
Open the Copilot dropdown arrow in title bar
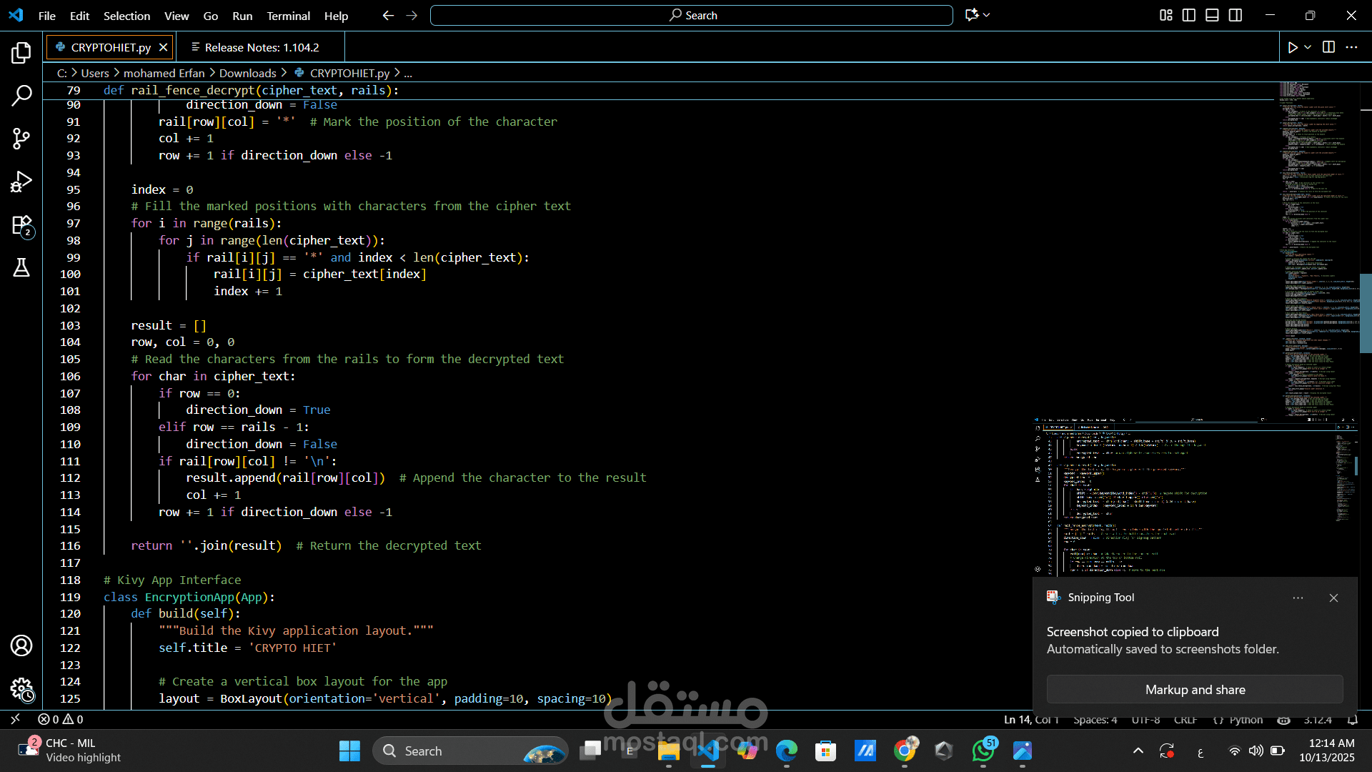(987, 15)
